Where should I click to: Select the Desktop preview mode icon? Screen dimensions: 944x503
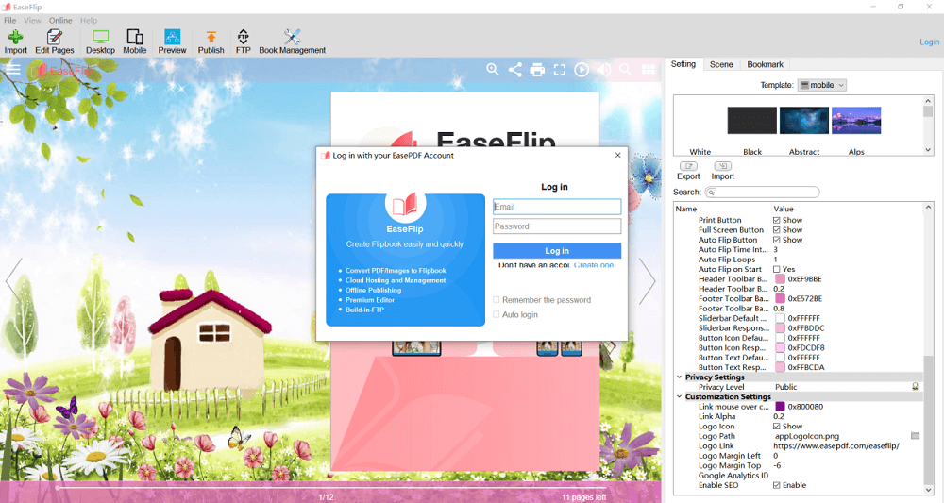[x=100, y=41]
